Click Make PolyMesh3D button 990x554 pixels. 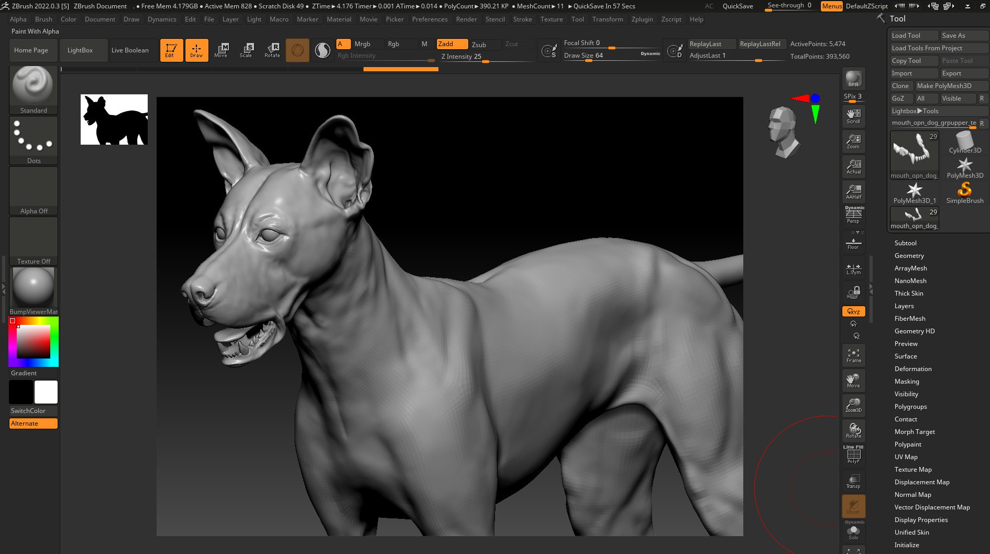point(952,86)
